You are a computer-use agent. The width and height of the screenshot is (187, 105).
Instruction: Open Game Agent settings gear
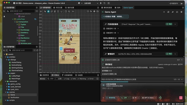tap(181, 12)
